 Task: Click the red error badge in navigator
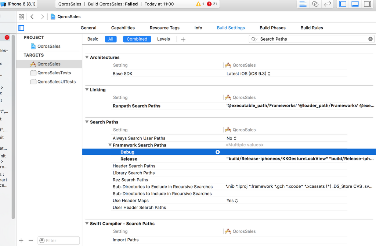click(x=7, y=37)
